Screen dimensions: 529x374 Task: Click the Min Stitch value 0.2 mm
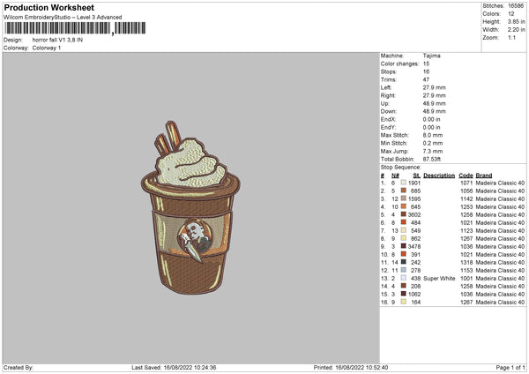(433, 143)
